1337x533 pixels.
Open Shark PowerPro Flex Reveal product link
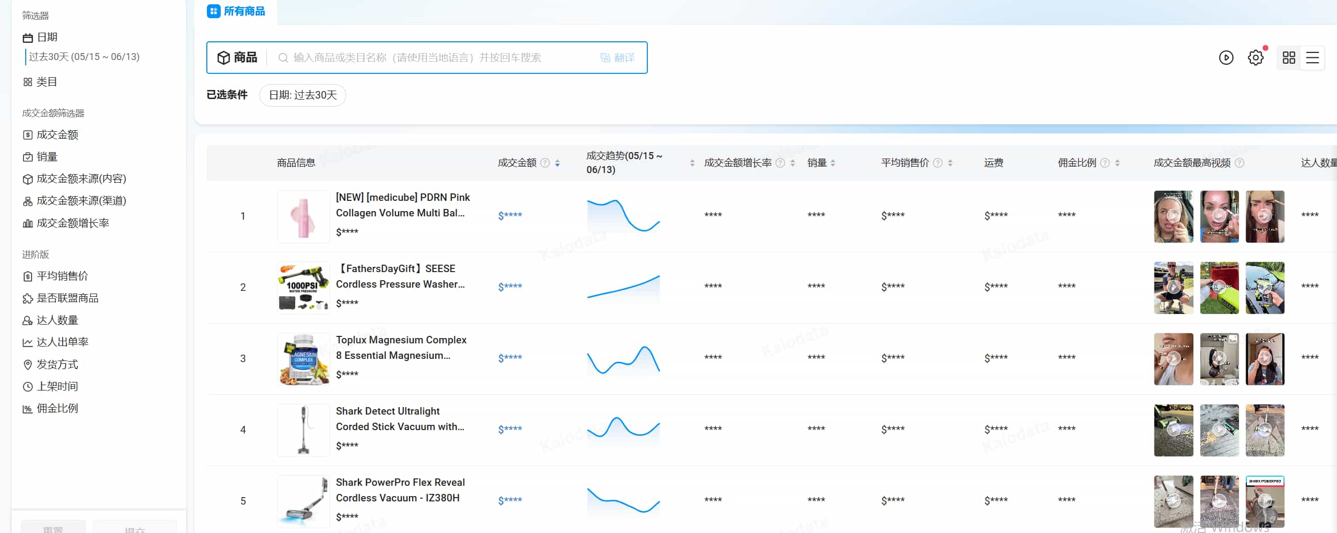coord(400,490)
